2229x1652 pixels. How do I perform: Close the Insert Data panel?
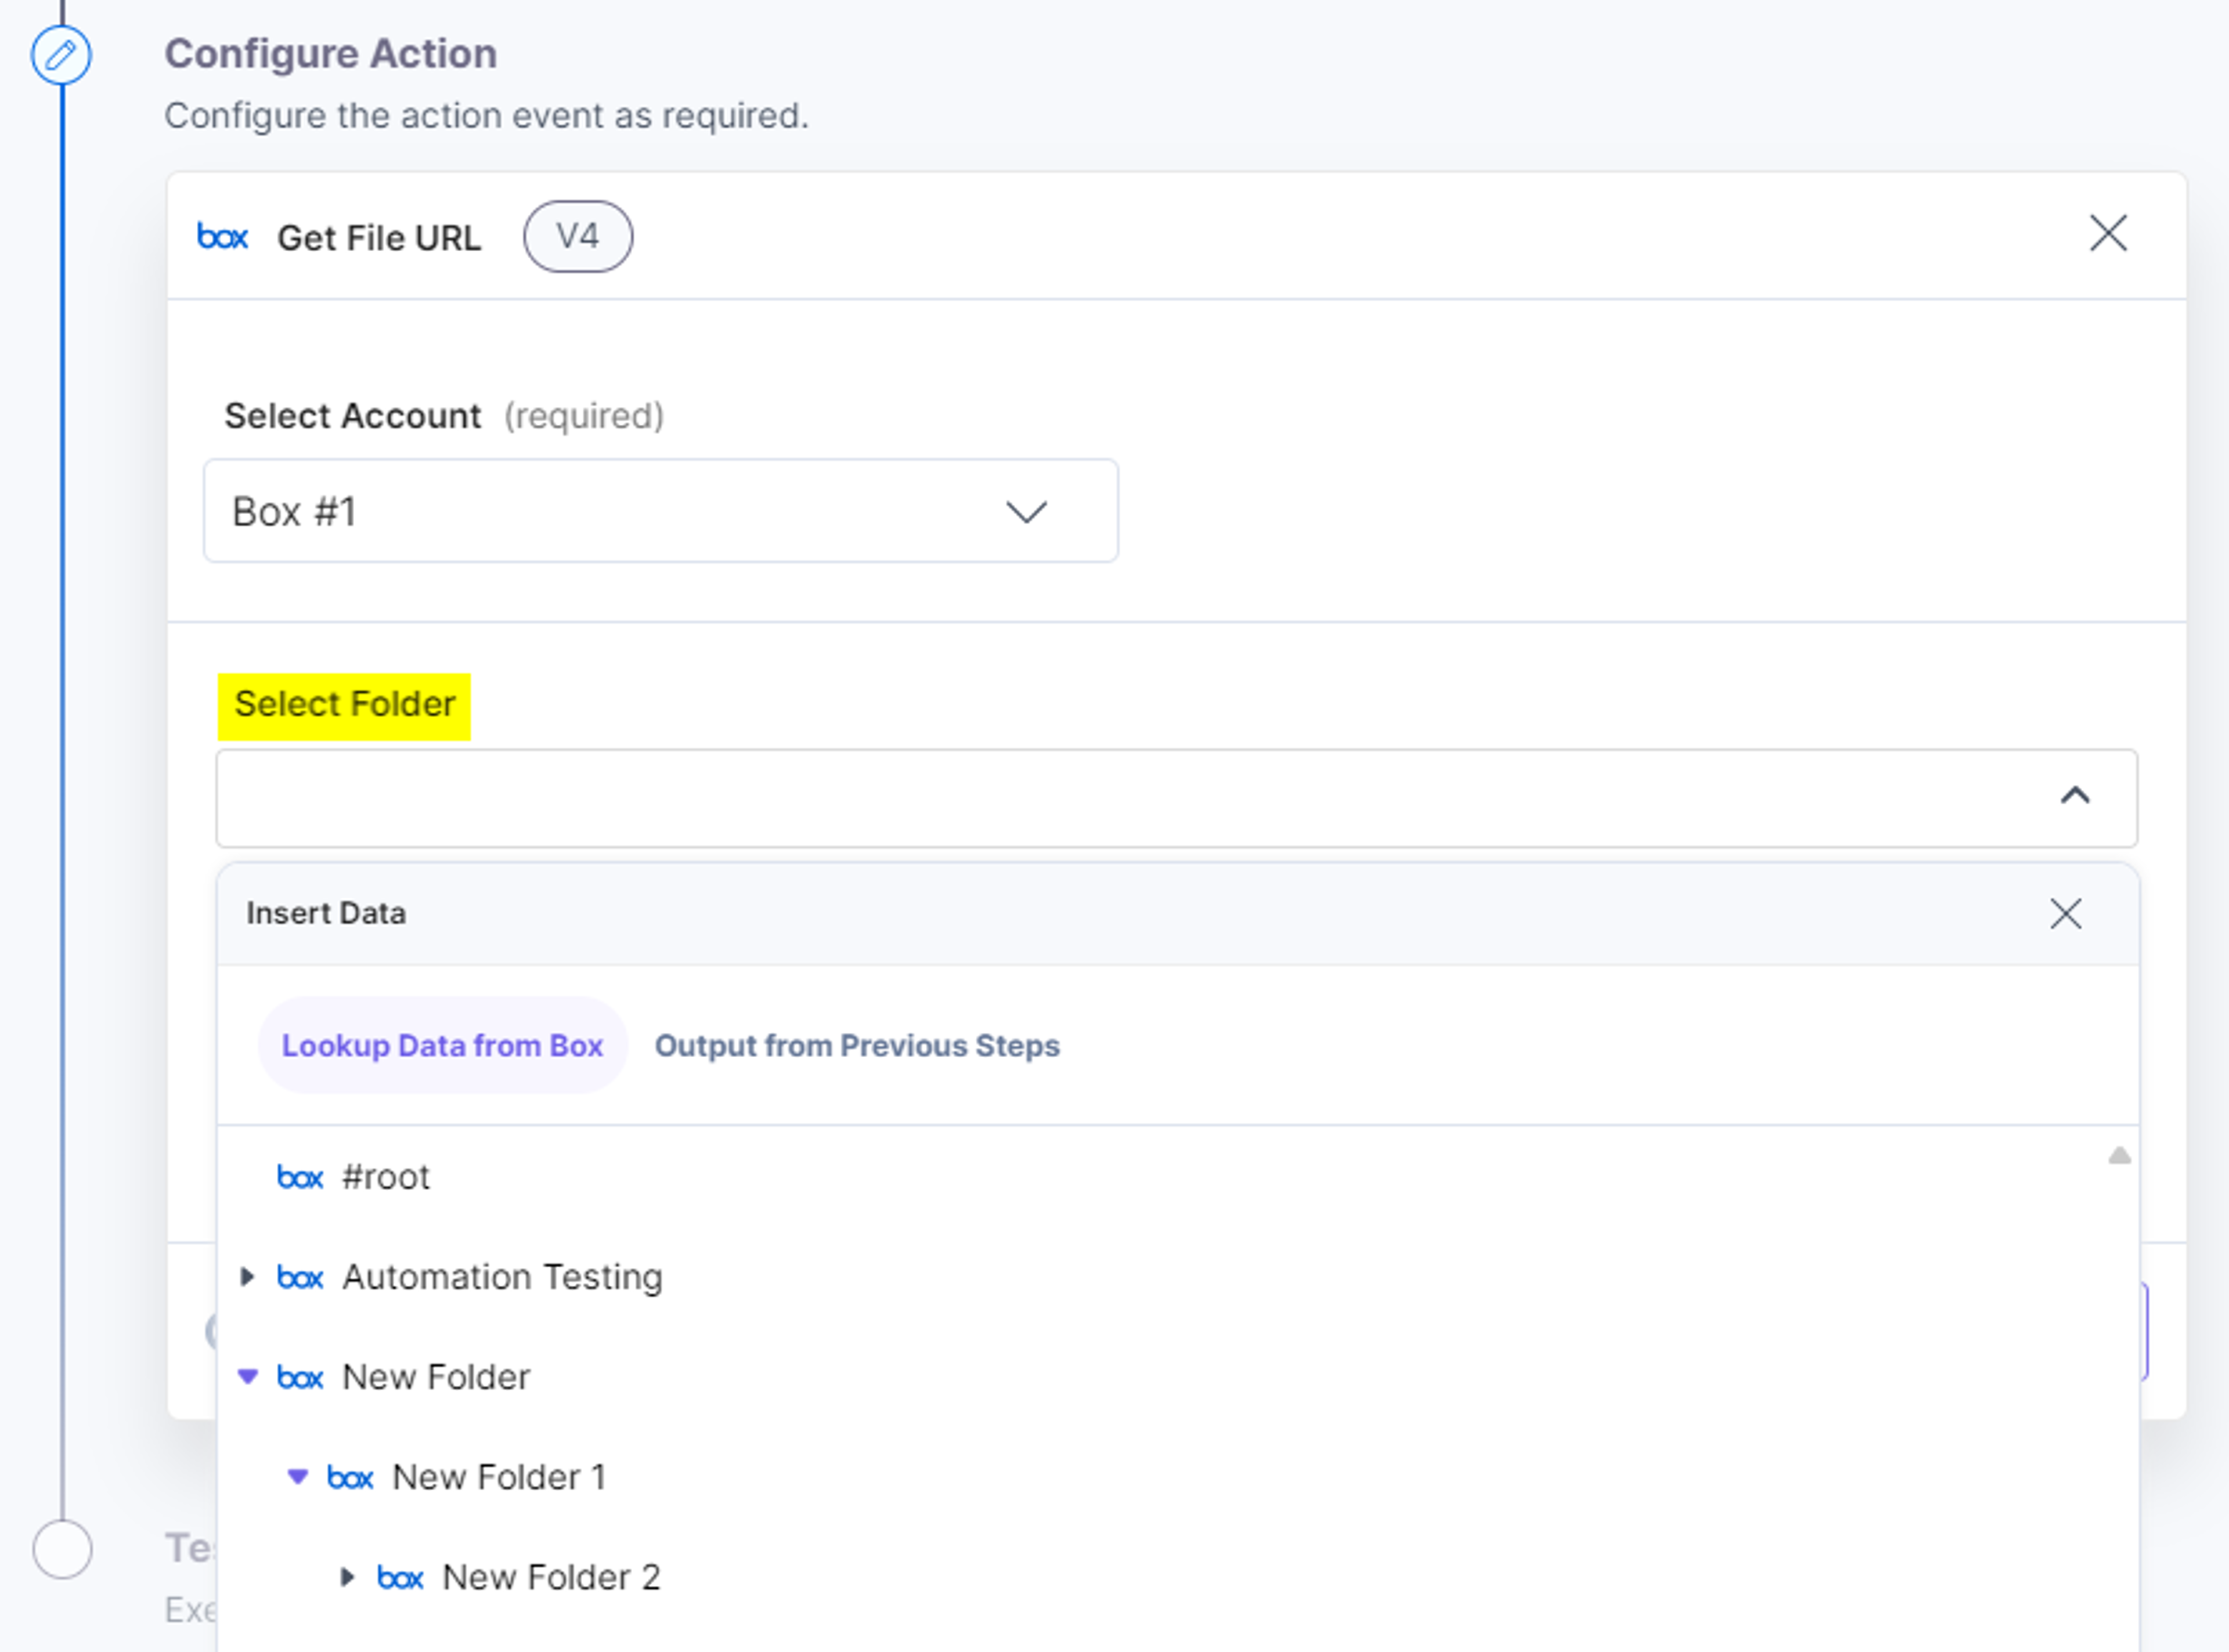2065,913
